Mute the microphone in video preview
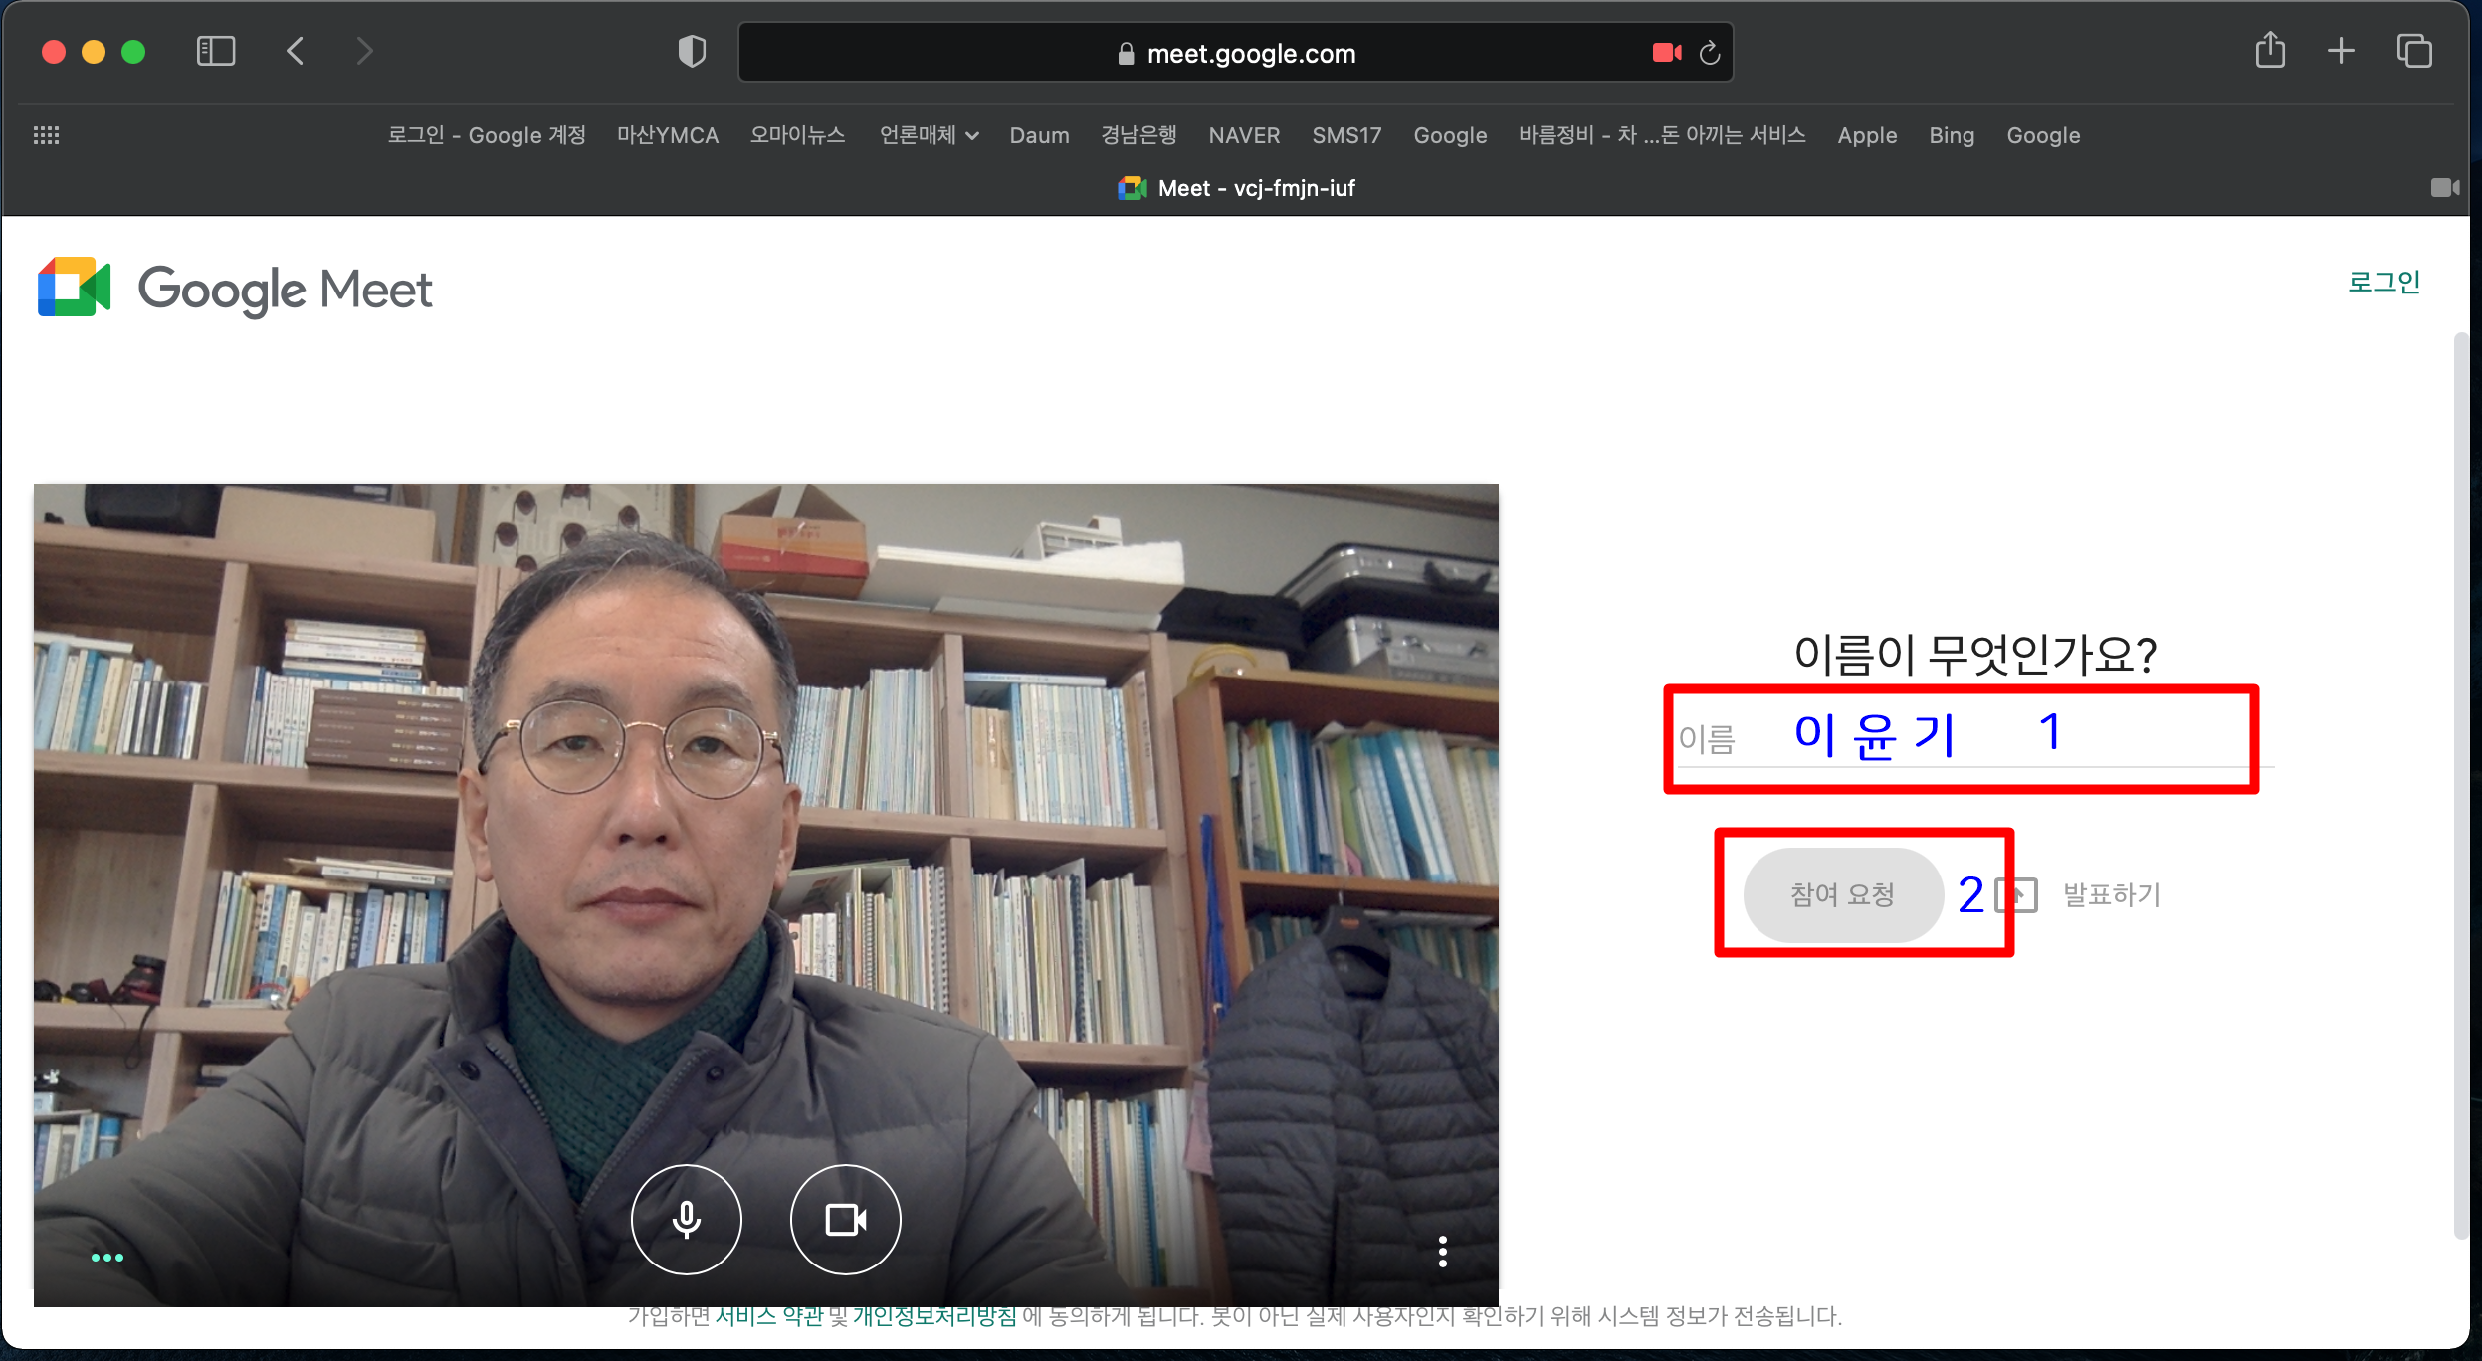Screen dimensions: 2482x1361 coord(686,1219)
